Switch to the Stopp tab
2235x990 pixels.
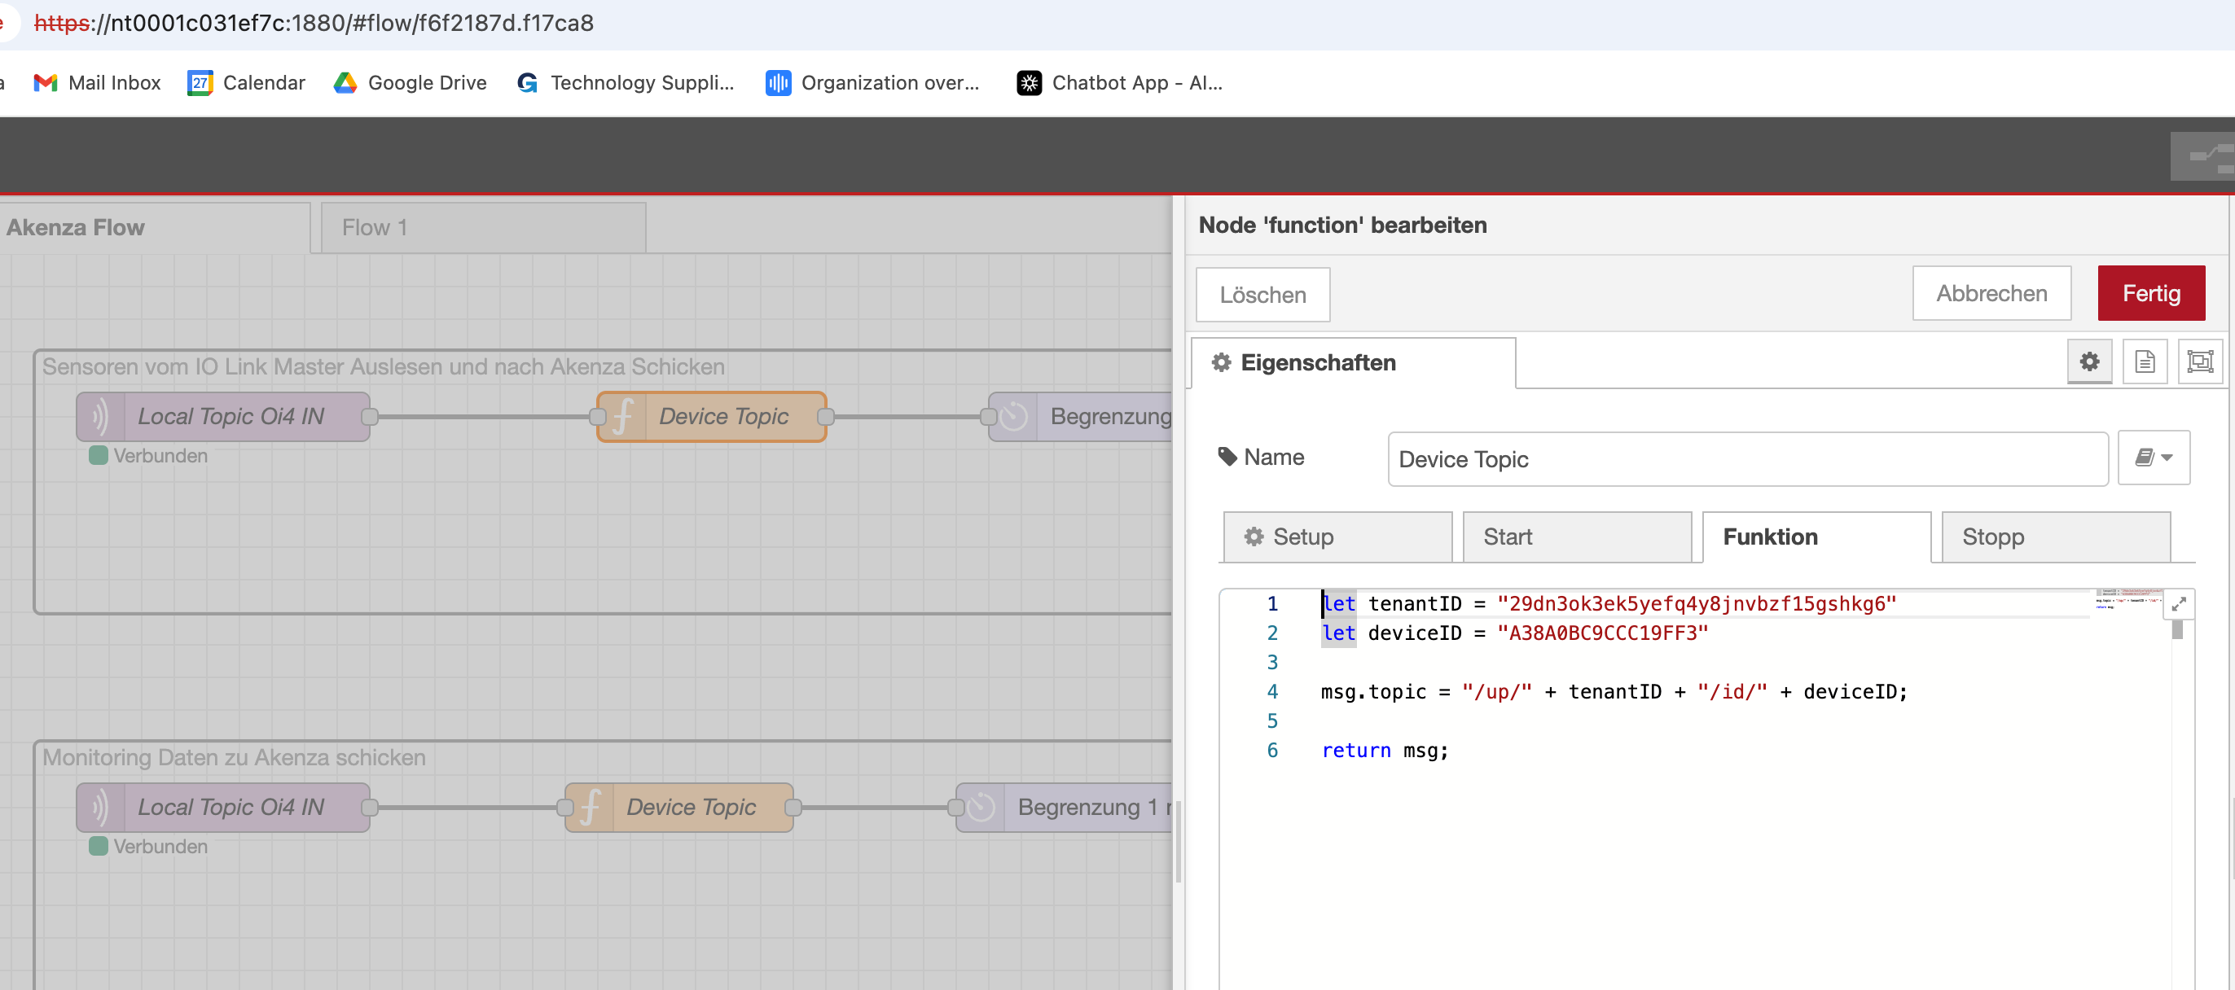[2056, 537]
